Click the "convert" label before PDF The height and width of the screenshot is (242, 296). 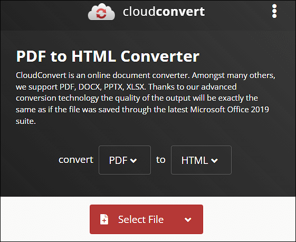76,160
